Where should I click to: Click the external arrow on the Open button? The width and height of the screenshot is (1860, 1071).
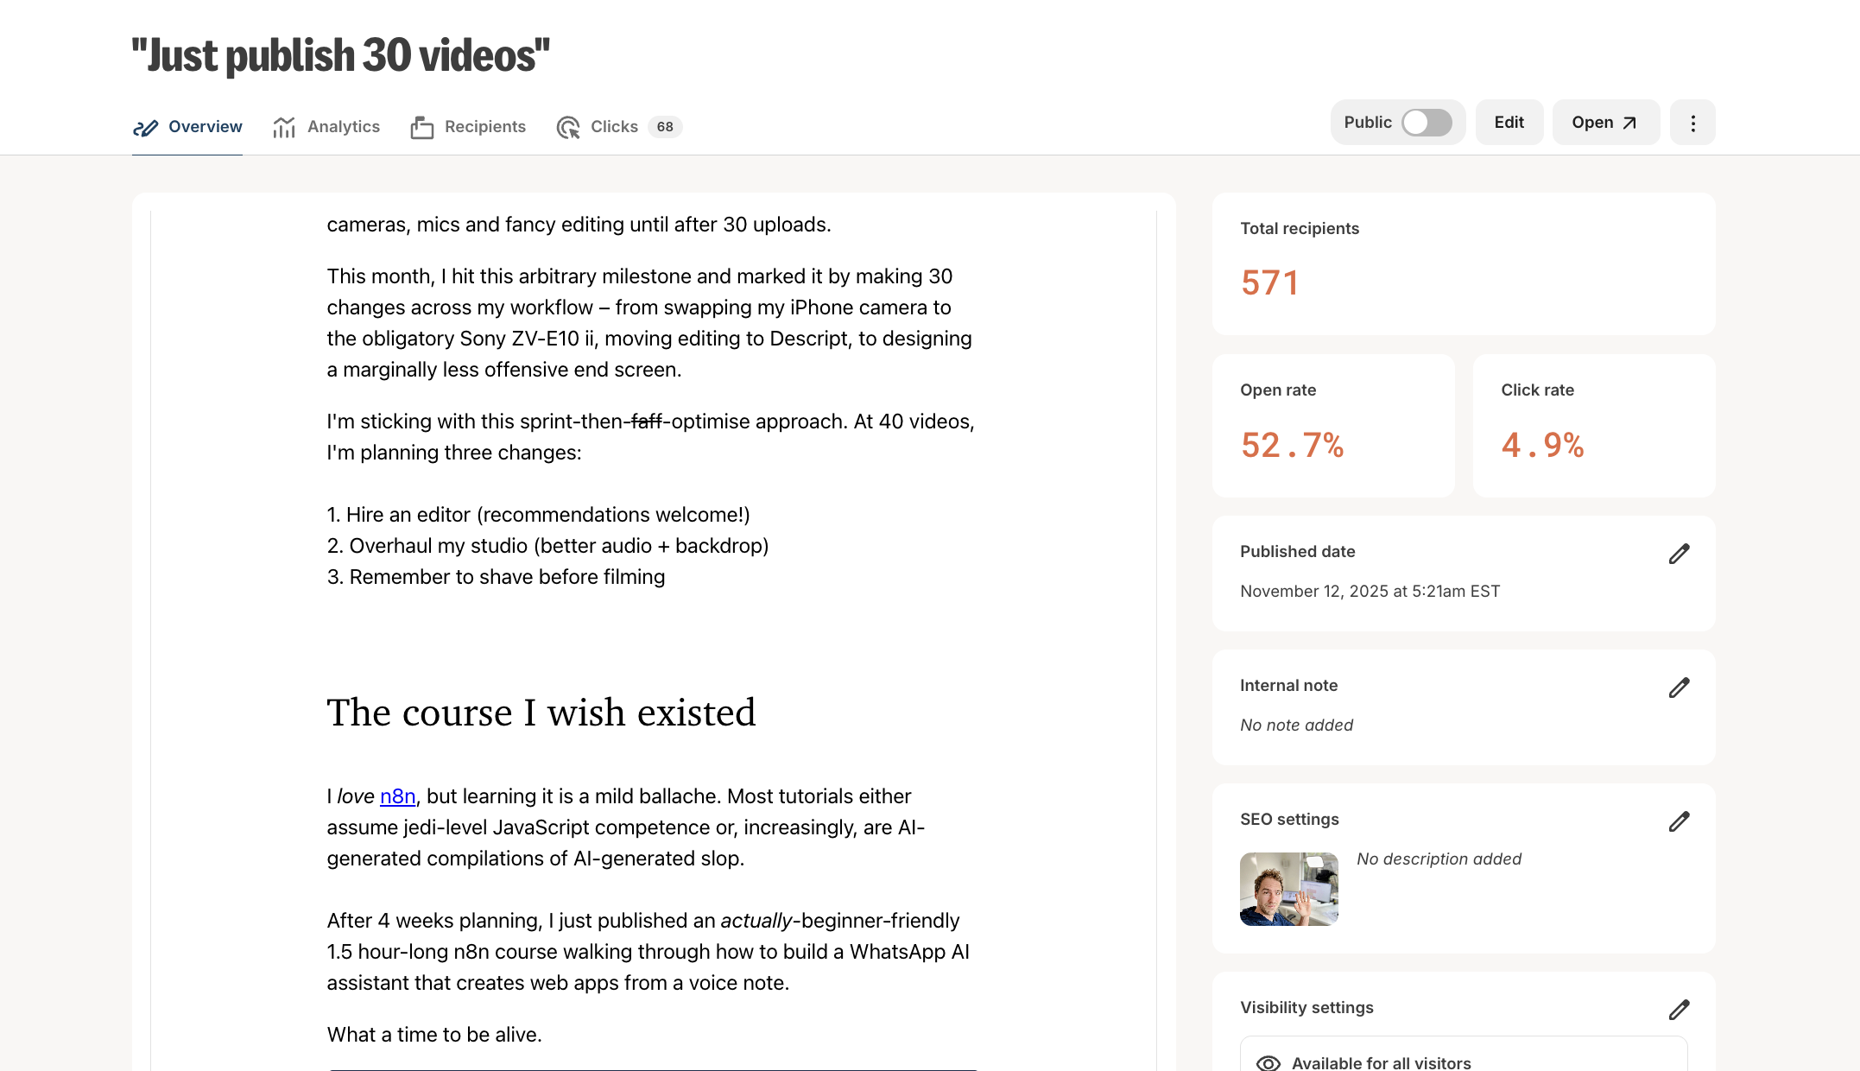point(1629,122)
